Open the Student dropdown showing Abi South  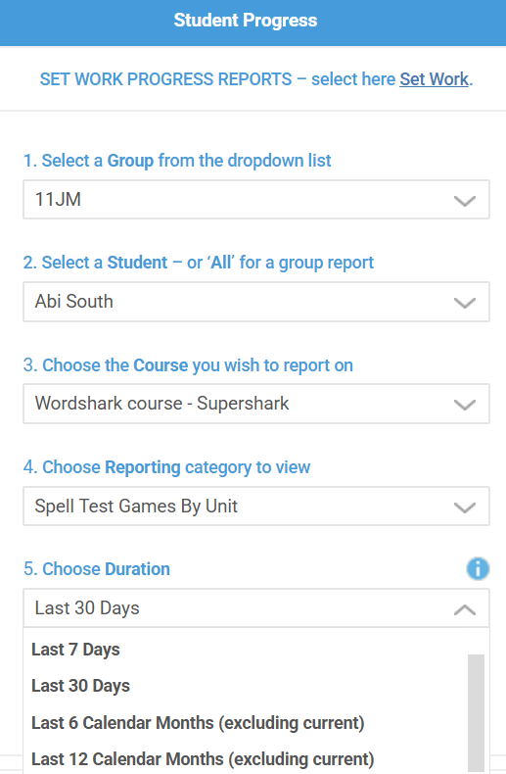pyautogui.click(x=256, y=302)
